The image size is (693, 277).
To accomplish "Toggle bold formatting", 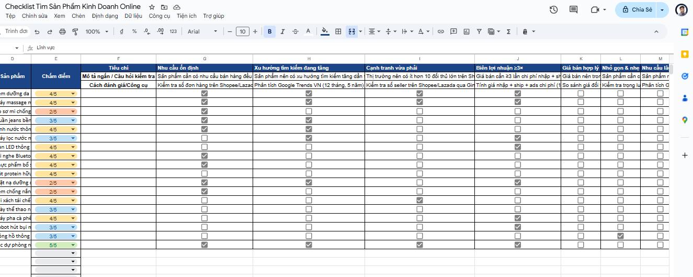I will point(269,31).
